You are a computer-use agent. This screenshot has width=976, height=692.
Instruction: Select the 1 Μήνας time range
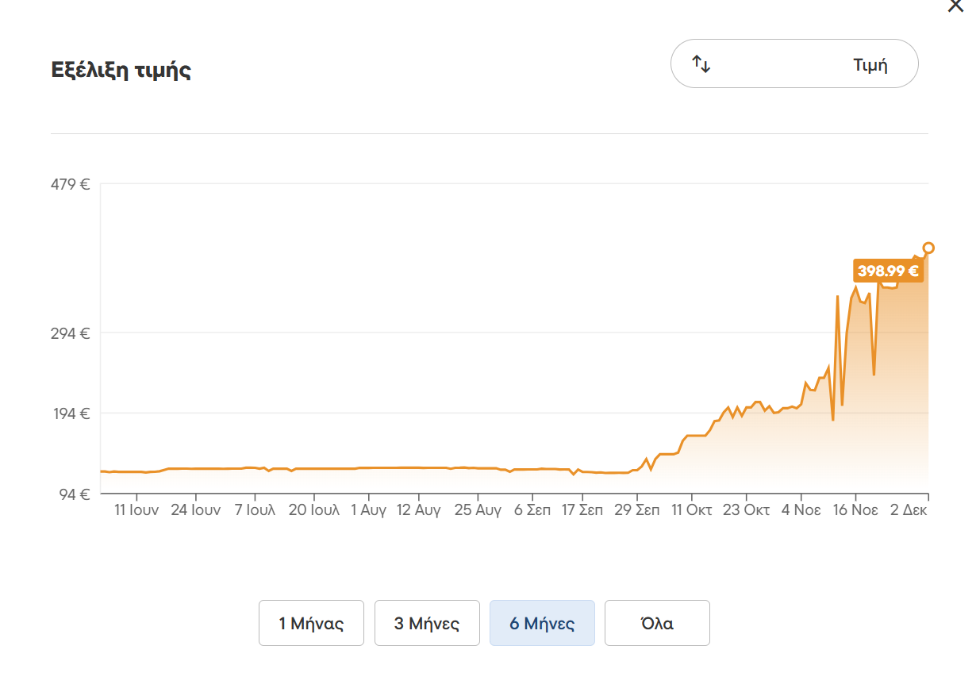311,623
